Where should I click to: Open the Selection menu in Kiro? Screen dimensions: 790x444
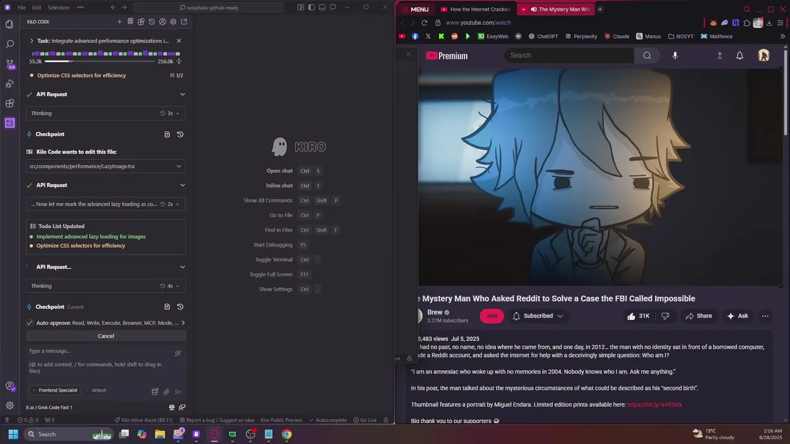[58, 7]
